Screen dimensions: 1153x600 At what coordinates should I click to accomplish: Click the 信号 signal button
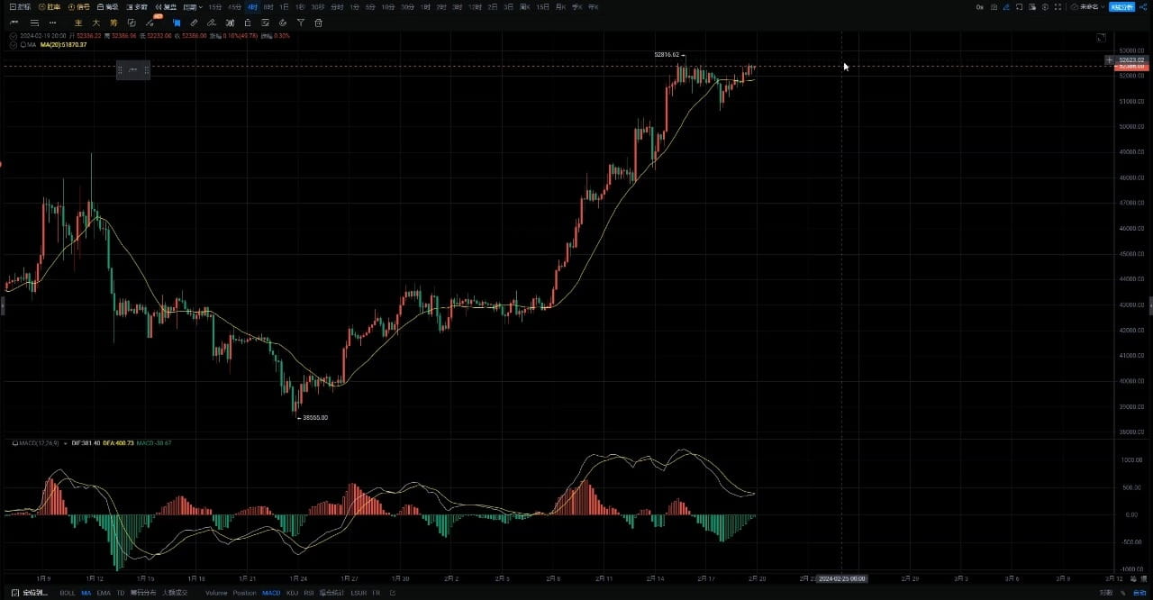[79, 7]
